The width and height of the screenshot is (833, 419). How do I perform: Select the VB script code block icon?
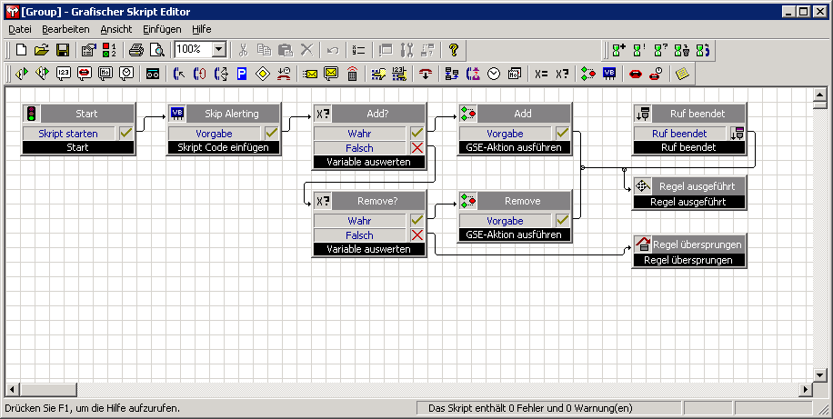click(609, 74)
